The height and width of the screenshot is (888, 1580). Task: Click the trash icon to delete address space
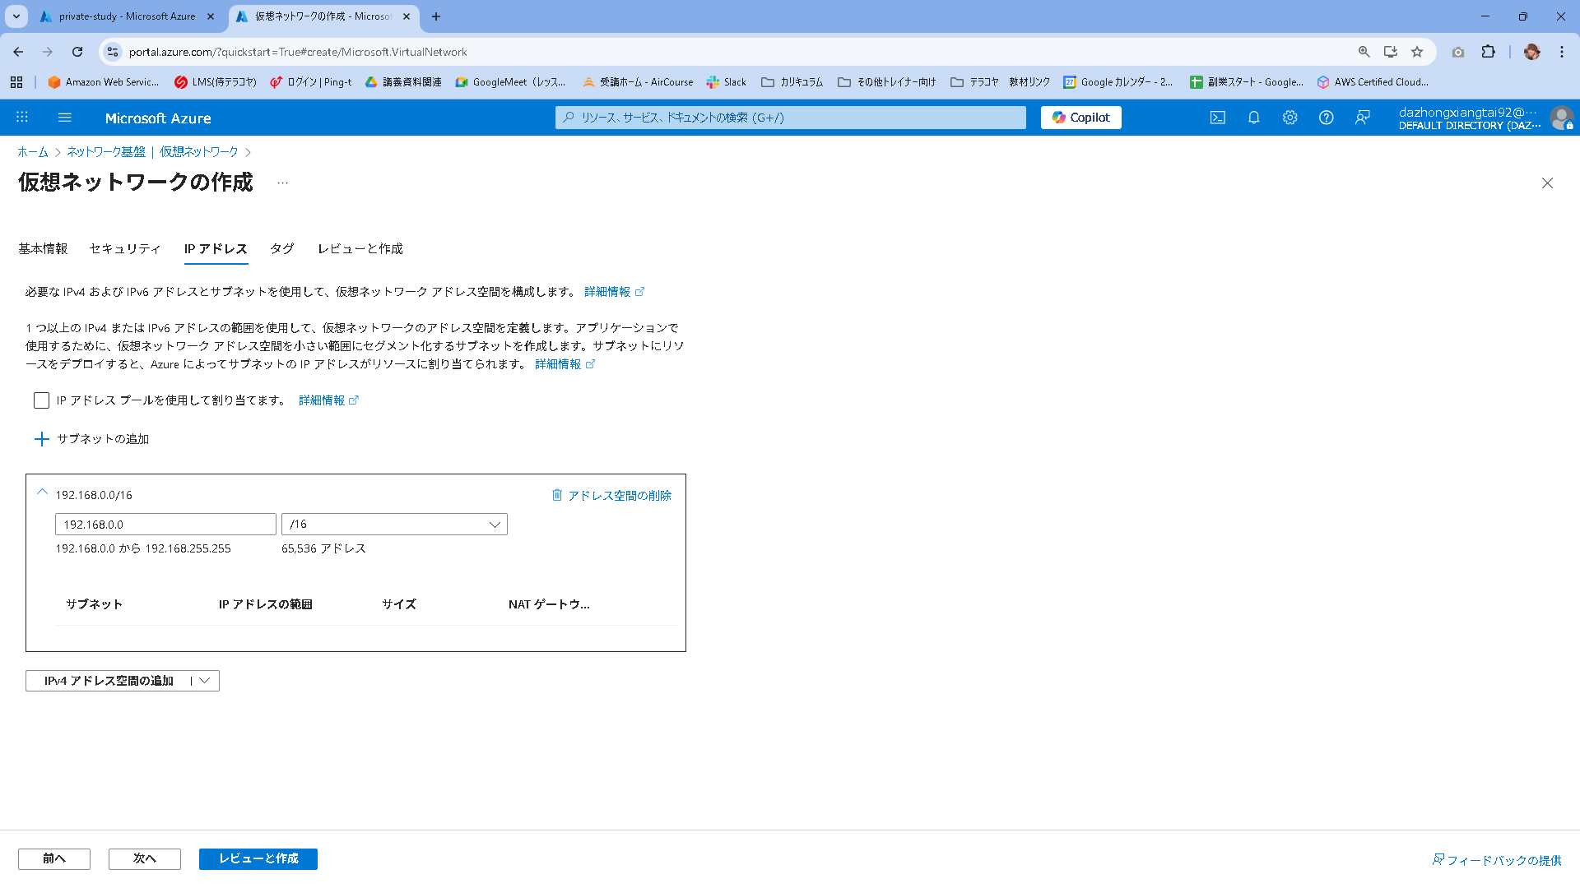pos(557,495)
